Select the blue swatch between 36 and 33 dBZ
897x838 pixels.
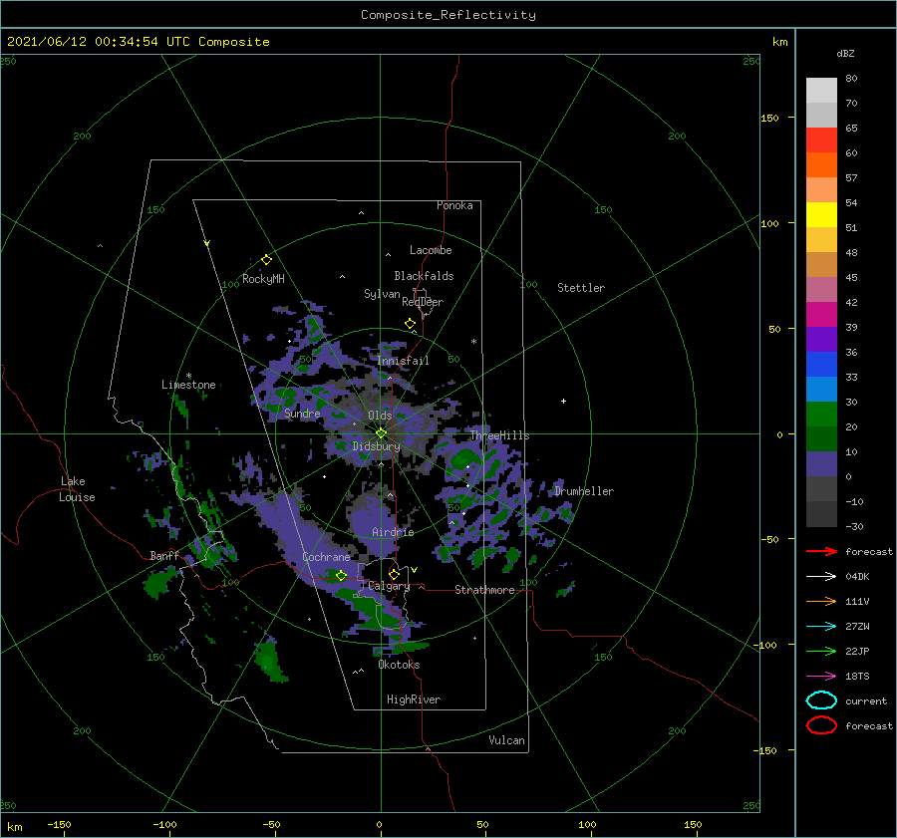point(821,365)
